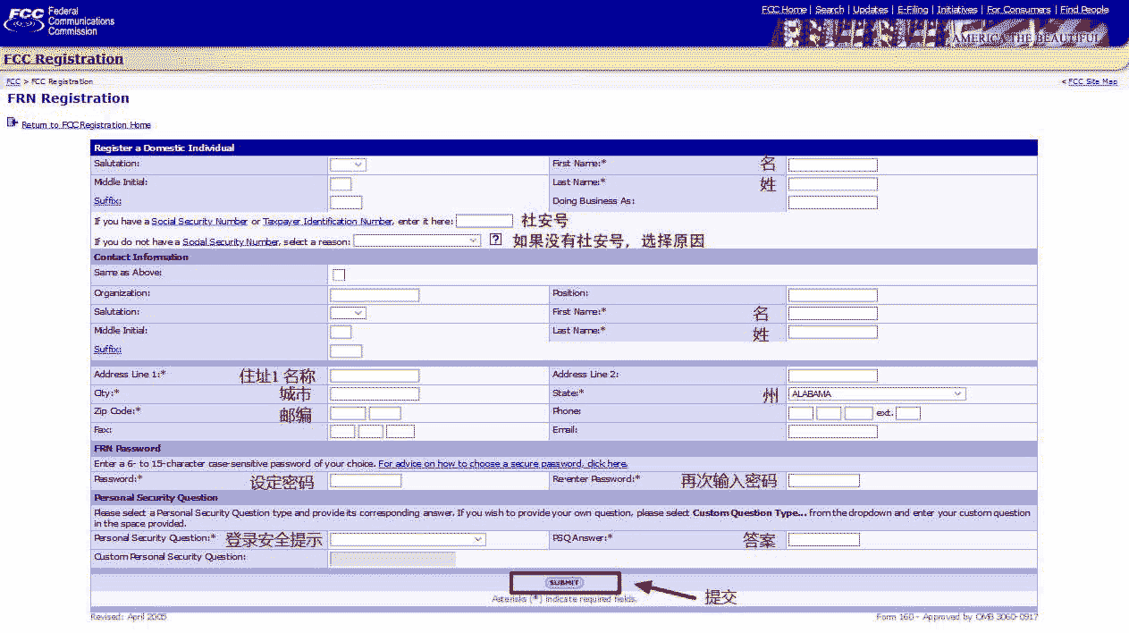
Task: Open the no-SSN reason dropdown
Action: tap(417, 241)
